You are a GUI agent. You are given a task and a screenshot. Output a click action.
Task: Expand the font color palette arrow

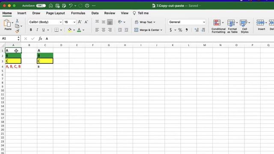[x=83, y=30]
